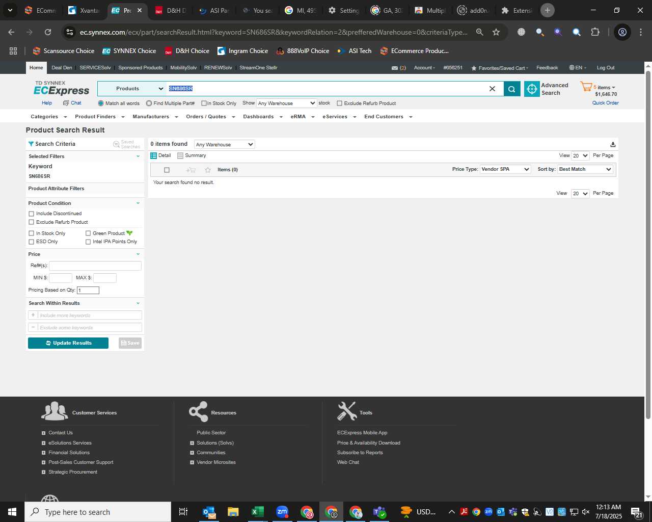Open the Show Any Warehouse stock dropdown
This screenshot has width=652, height=522.
(286, 103)
